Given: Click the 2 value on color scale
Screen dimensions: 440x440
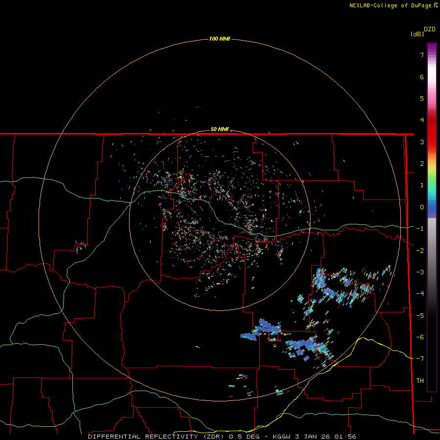Looking at the screenshot, I should click(x=422, y=164).
